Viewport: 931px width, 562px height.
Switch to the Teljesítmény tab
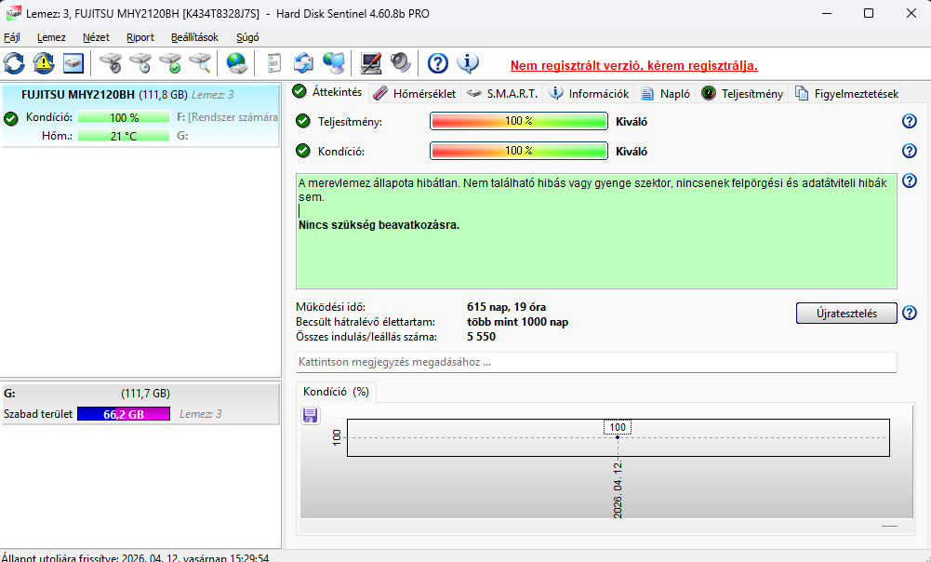coord(743,94)
